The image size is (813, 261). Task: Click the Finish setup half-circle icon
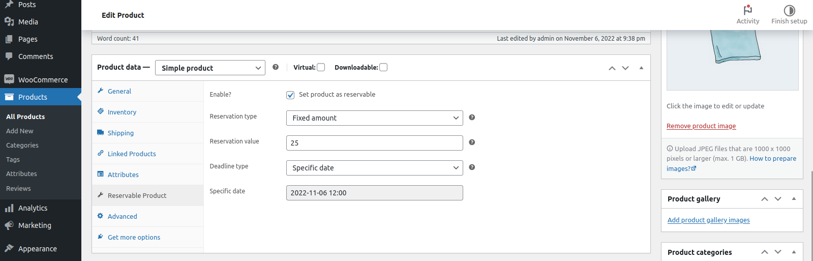pyautogui.click(x=789, y=10)
